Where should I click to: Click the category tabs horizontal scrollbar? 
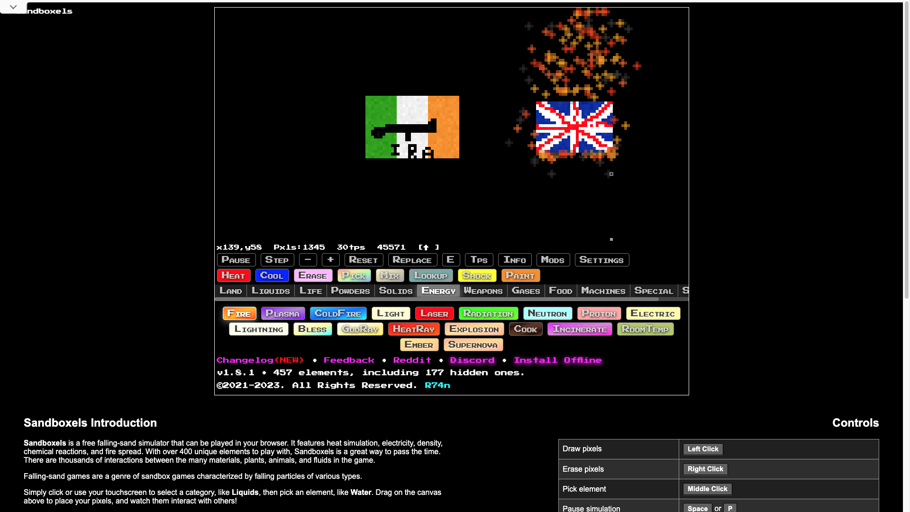pyautogui.click(x=436, y=299)
